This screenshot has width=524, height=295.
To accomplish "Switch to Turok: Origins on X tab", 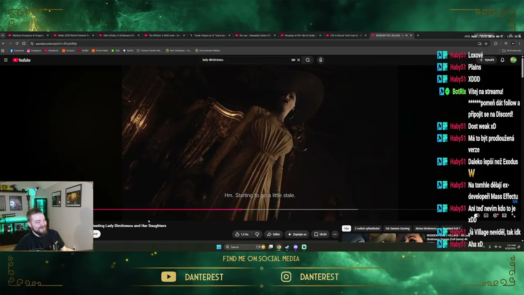I will click(x=210, y=35).
